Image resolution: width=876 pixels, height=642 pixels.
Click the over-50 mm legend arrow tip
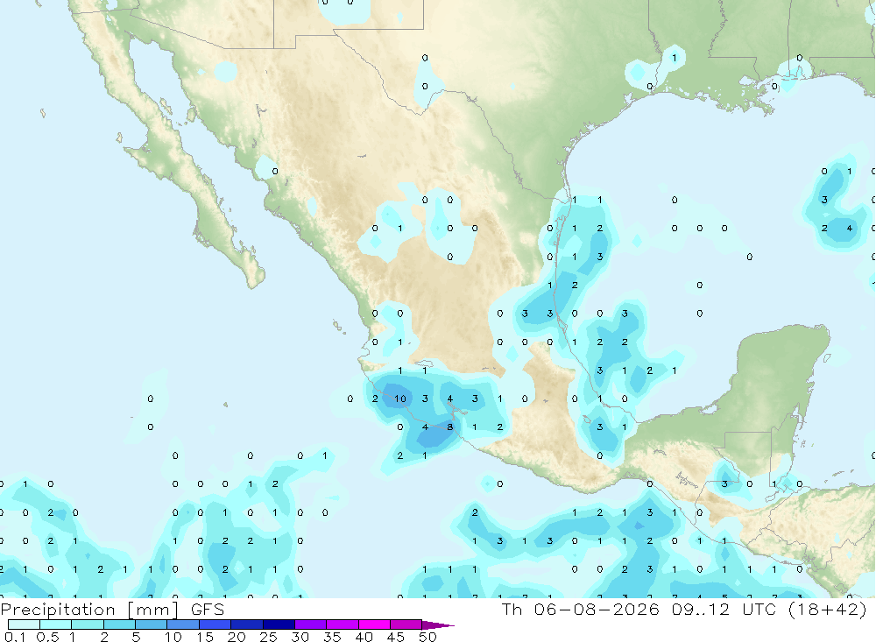(x=439, y=625)
